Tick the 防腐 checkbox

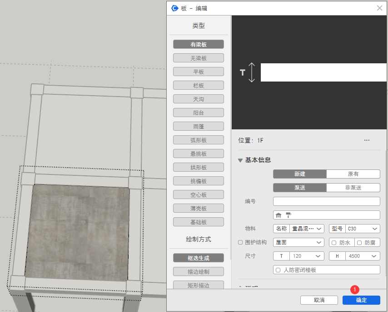(x=359, y=242)
